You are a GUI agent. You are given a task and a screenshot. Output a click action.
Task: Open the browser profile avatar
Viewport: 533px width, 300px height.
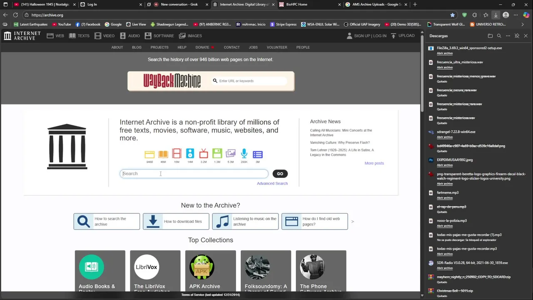pyautogui.click(x=506, y=15)
